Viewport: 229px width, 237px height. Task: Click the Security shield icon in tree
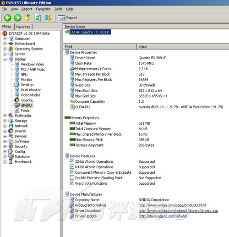[x=11, y=146]
